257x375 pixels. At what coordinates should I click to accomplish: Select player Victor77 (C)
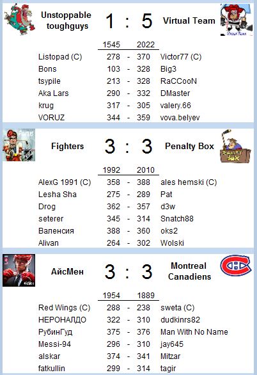click(x=181, y=57)
